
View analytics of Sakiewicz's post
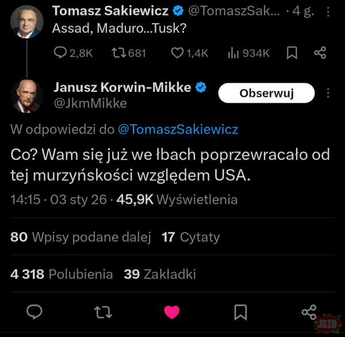pos(233,53)
